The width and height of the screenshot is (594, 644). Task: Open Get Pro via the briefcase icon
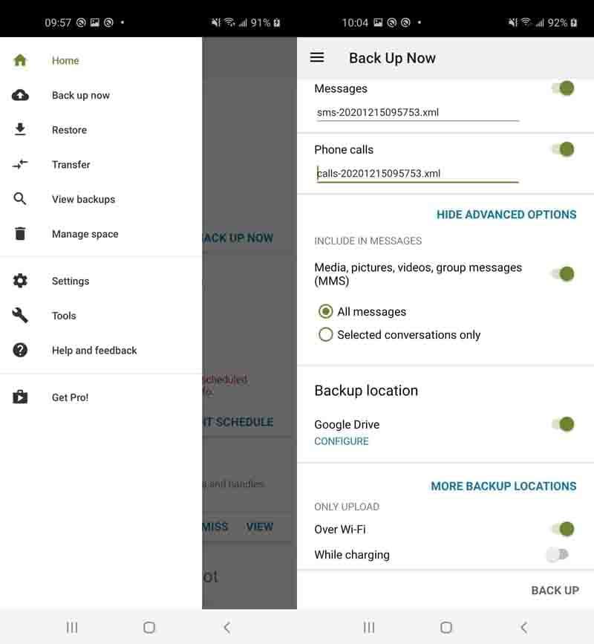pos(20,397)
